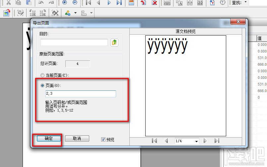Click the page layout icon in toolbar
The width and height of the screenshot is (267, 167).
click(131, 3)
